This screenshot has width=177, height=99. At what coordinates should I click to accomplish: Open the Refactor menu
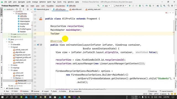pyautogui.click(x=43, y=2)
